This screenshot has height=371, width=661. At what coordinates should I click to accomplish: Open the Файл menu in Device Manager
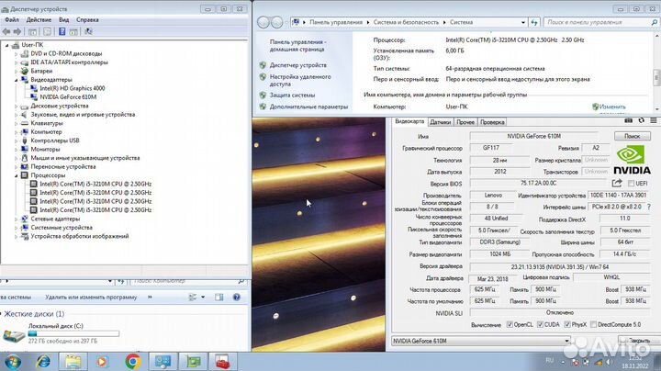[12, 20]
